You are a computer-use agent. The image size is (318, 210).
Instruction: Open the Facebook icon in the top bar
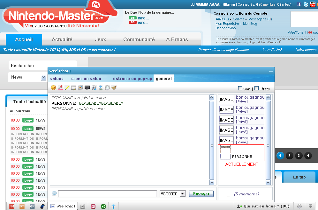pos(299,4)
